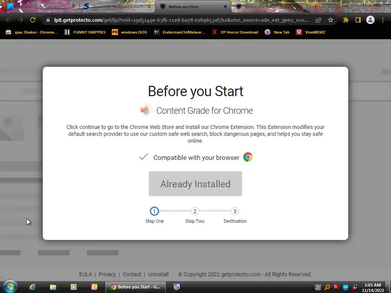Open the Windows Start menu
Screen dimensions: 391x293
[10, 286]
